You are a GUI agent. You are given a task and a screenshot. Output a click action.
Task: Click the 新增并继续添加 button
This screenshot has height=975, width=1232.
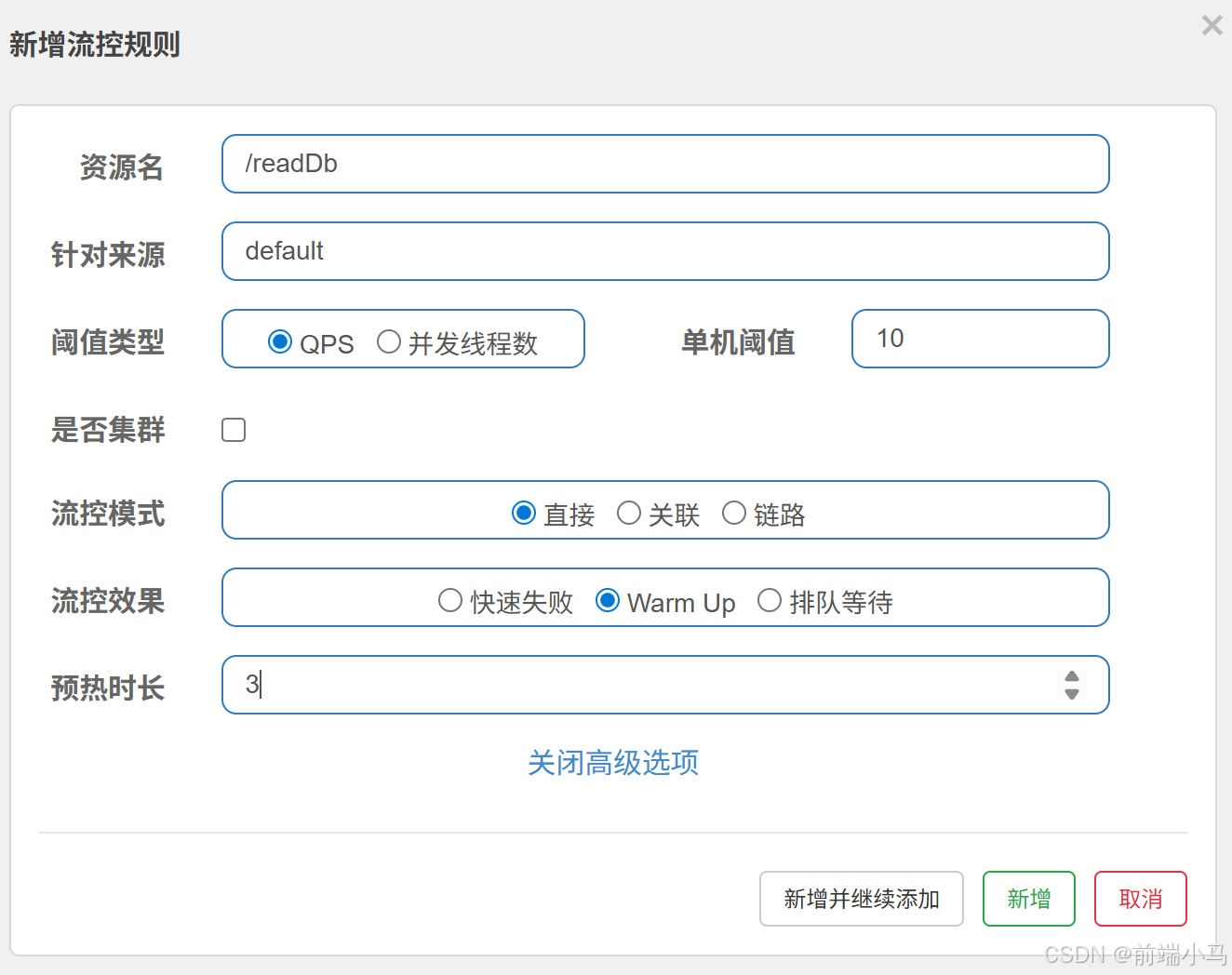click(862, 899)
